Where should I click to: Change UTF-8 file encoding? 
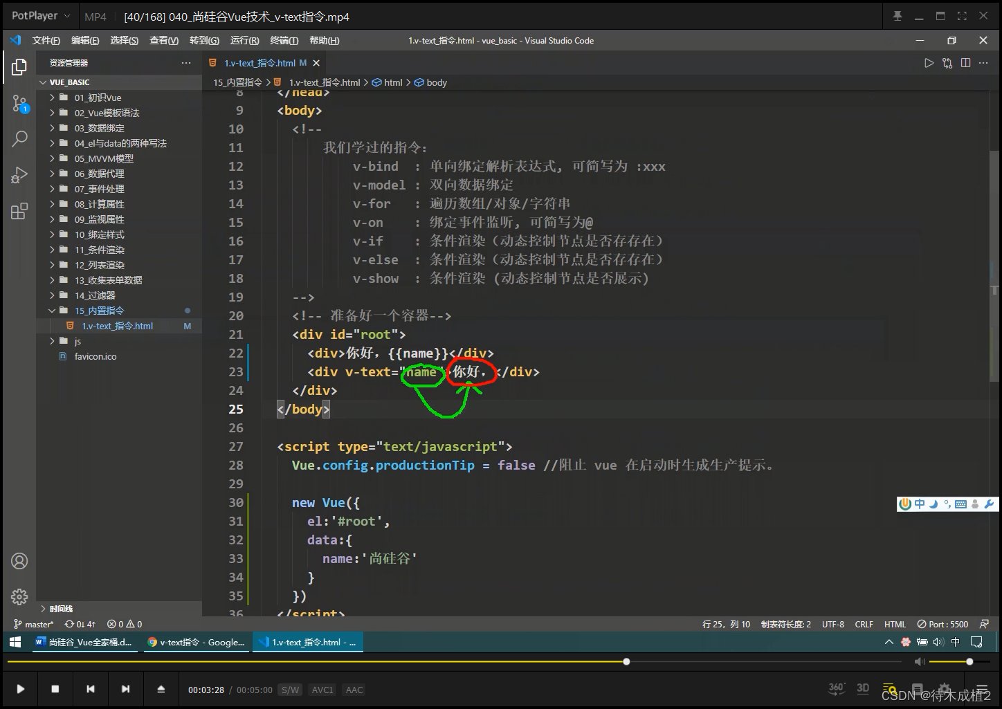pos(833,624)
